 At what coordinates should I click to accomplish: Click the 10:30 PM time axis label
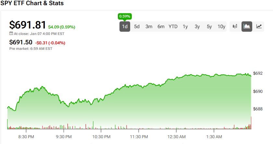101,137
